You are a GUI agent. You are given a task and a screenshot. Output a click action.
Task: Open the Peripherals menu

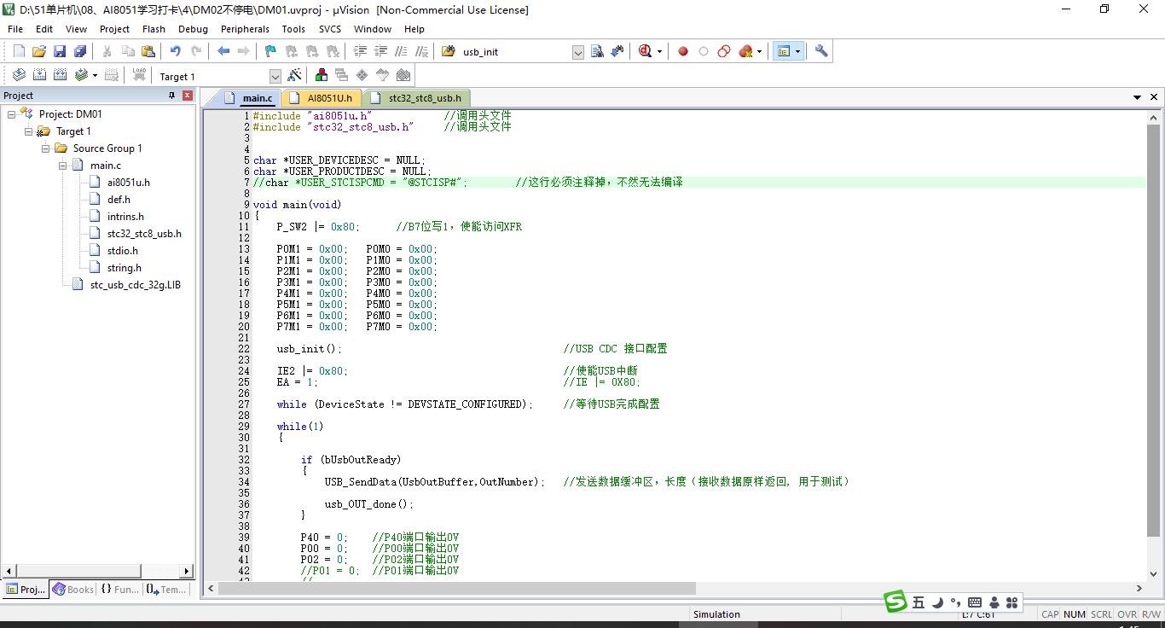click(245, 29)
